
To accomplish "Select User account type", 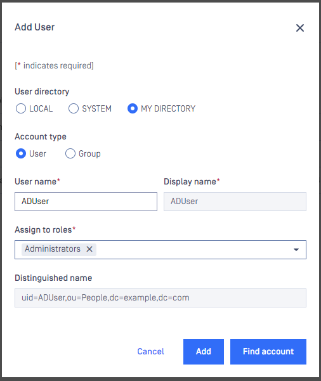I will tap(21, 153).
